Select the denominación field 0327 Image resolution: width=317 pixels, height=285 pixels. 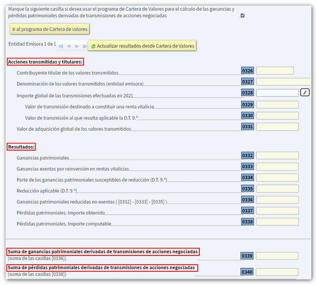point(283,81)
